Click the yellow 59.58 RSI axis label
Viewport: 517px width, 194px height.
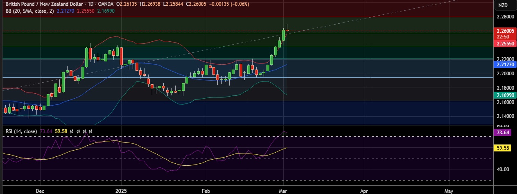503,149
